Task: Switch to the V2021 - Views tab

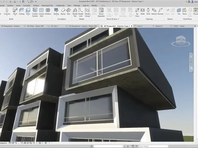Action: pyautogui.click(x=177, y=26)
